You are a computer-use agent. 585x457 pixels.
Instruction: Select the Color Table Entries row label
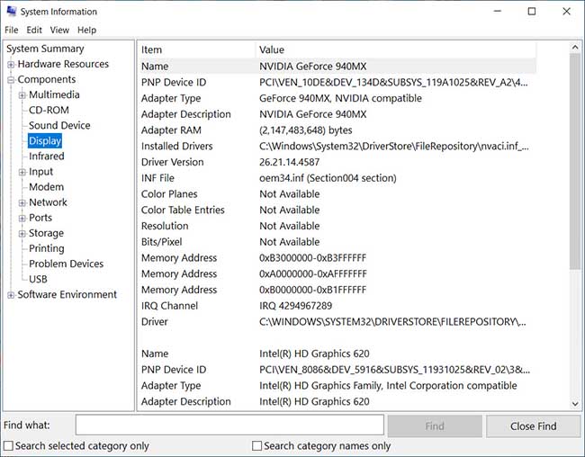183,210
